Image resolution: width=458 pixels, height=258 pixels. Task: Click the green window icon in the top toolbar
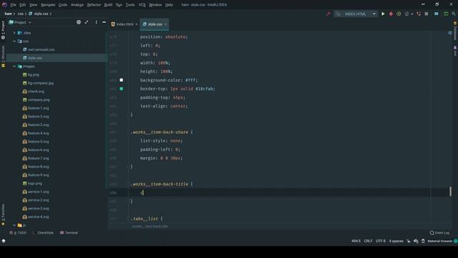pyautogui.click(x=446, y=14)
